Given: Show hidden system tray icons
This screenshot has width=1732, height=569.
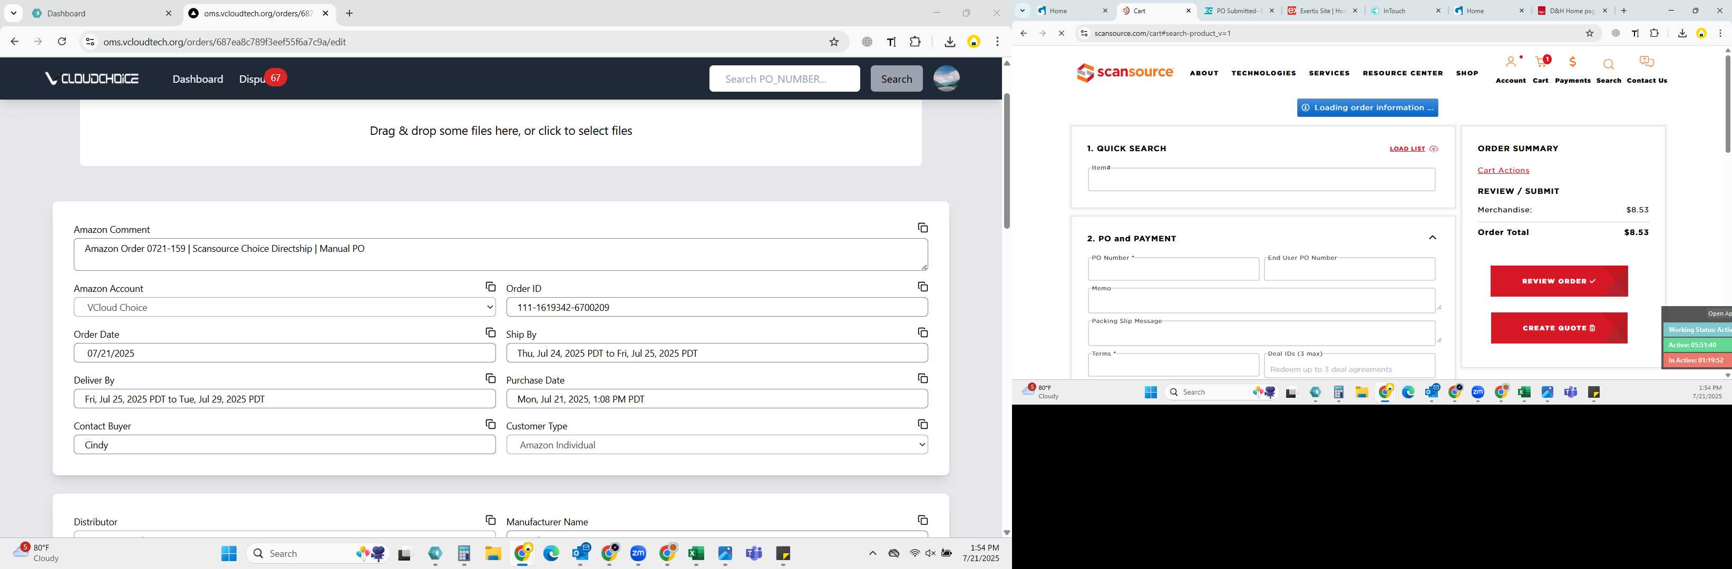Looking at the screenshot, I should tap(872, 554).
